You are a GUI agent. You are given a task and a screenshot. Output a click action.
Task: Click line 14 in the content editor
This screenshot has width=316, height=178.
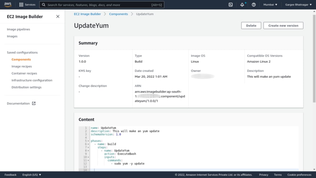point(194,170)
